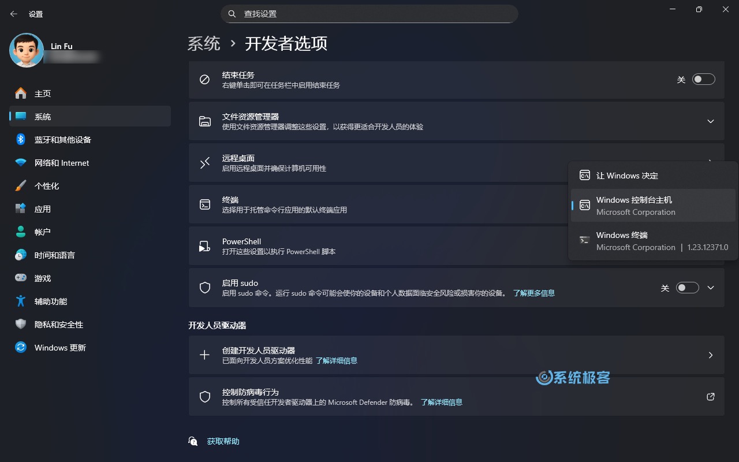This screenshot has height=462, width=739.
Task: Click the 终端 setting row label
Action: 230,200
